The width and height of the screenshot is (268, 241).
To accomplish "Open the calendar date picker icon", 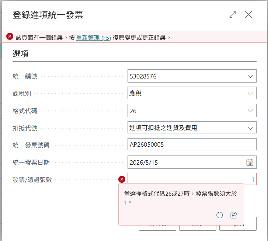I will [250, 162].
